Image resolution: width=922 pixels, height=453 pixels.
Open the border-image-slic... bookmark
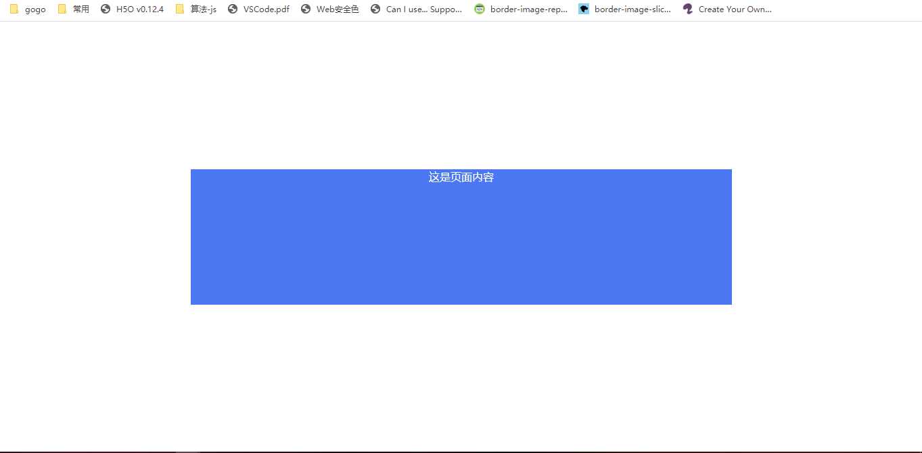tap(625, 9)
